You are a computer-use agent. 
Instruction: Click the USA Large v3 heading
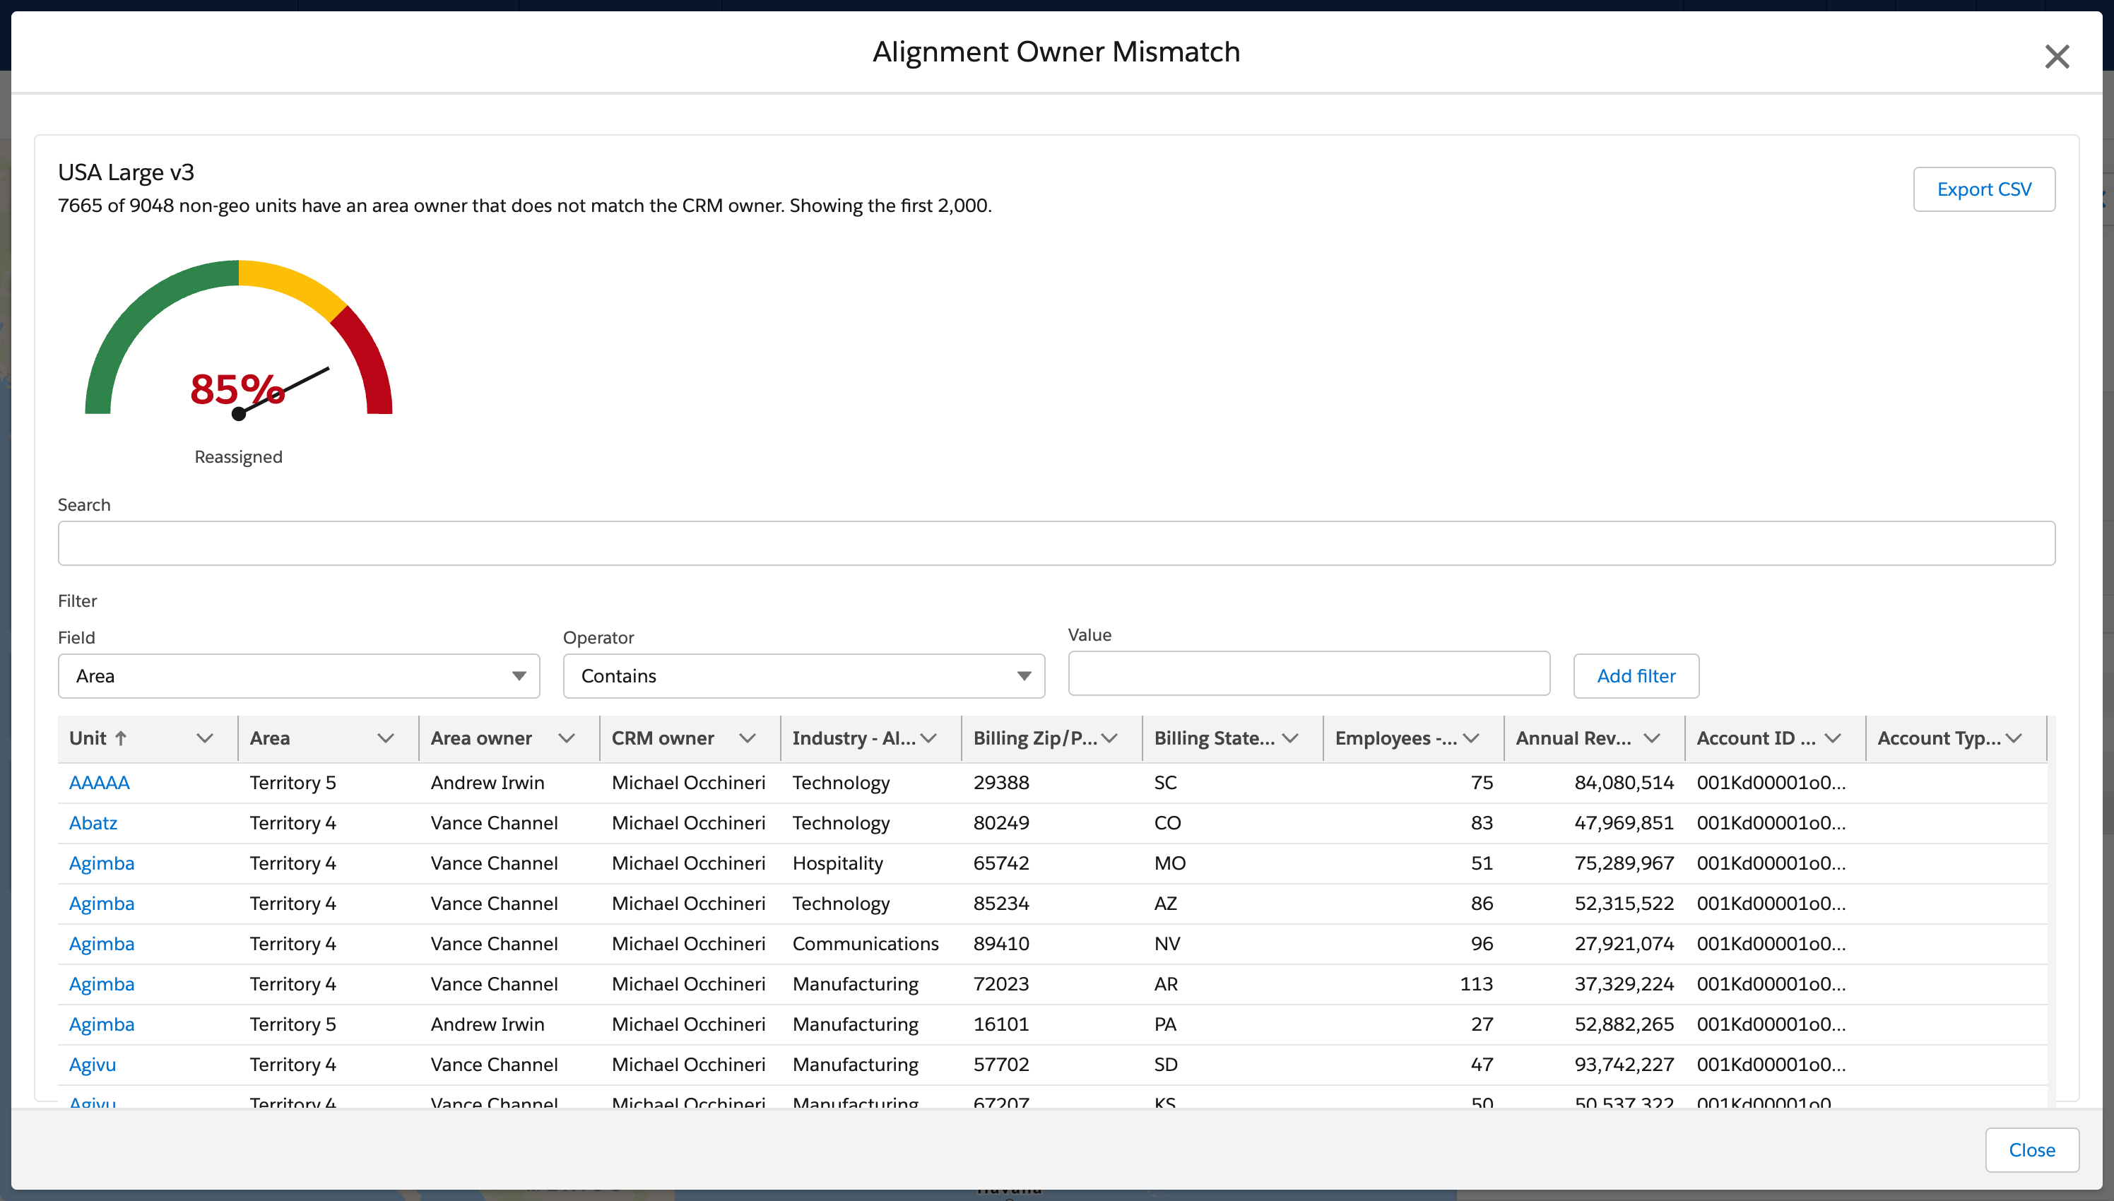[x=125, y=172]
